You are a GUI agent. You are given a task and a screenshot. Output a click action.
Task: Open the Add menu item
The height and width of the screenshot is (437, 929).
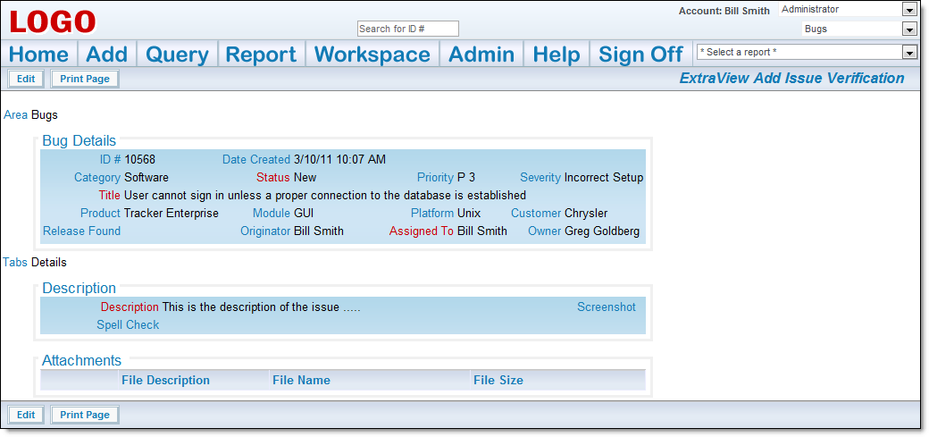click(x=106, y=54)
